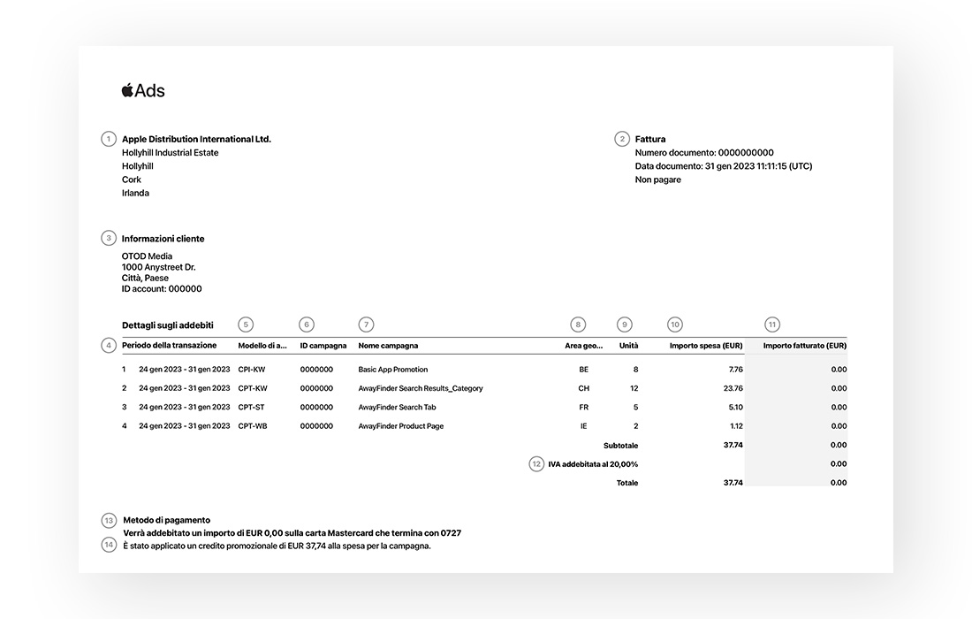The width and height of the screenshot is (972, 619).
Task: Click the Numero documento line
Action: click(703, 153)
